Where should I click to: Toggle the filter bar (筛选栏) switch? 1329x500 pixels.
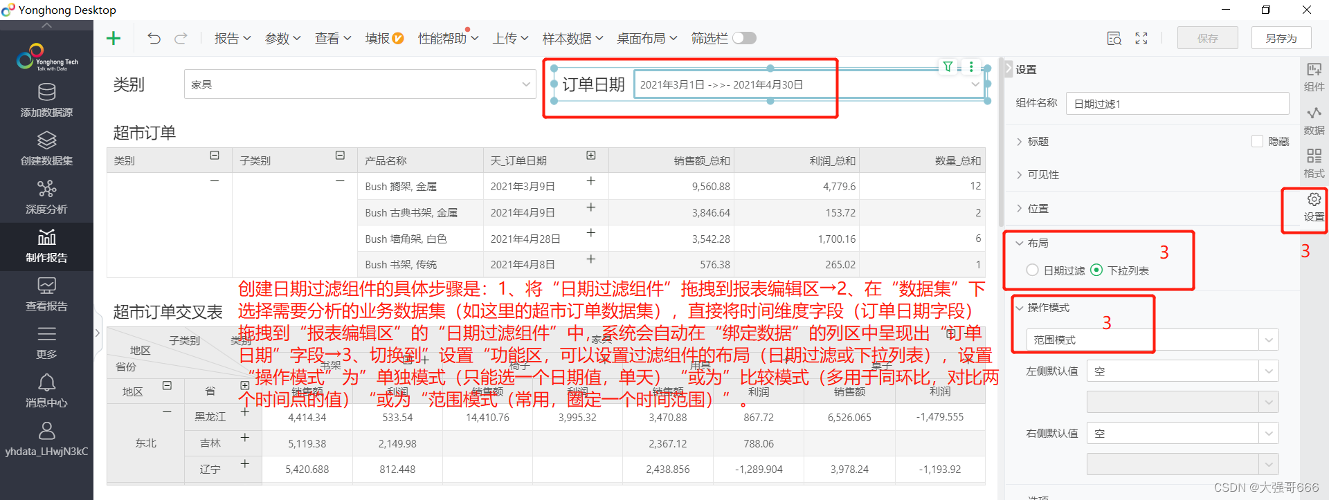pyautogui.click(x=745, y=38)
